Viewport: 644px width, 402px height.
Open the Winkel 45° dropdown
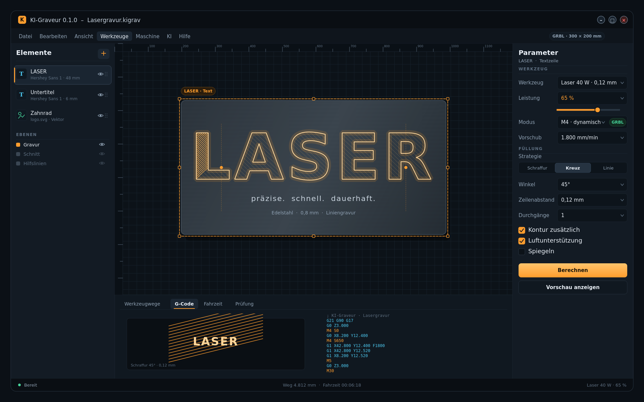coord(592,185)
